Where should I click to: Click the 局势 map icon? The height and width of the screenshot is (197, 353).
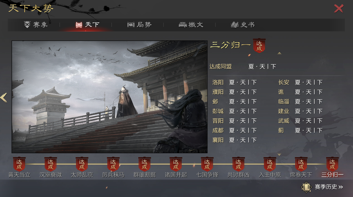(131, 25)
